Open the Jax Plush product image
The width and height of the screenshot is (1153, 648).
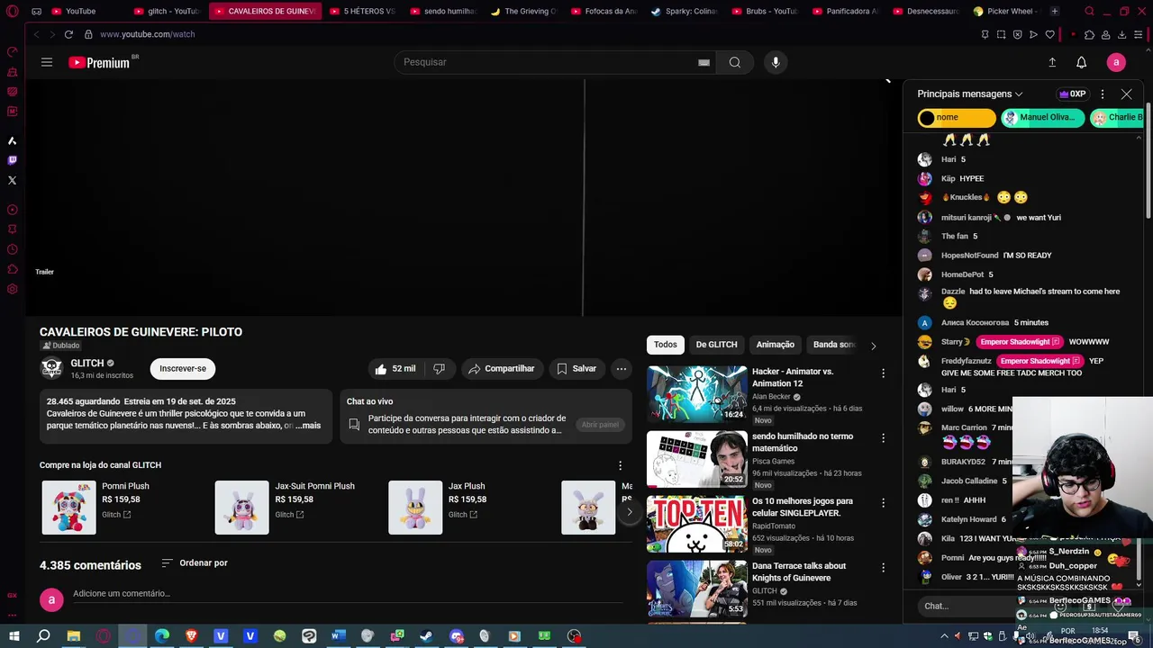pos(415,508)
